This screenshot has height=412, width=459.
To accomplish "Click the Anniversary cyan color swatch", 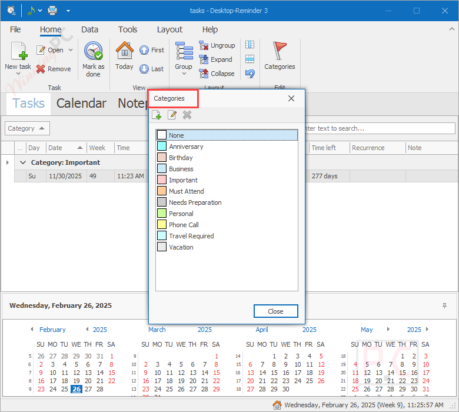I will pos(162,146).
